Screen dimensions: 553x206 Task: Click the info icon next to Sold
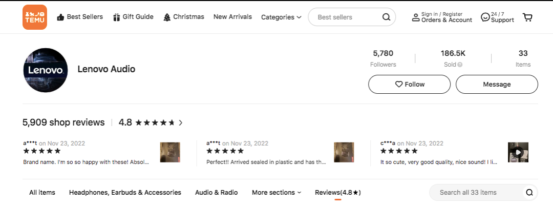(460, 65)
